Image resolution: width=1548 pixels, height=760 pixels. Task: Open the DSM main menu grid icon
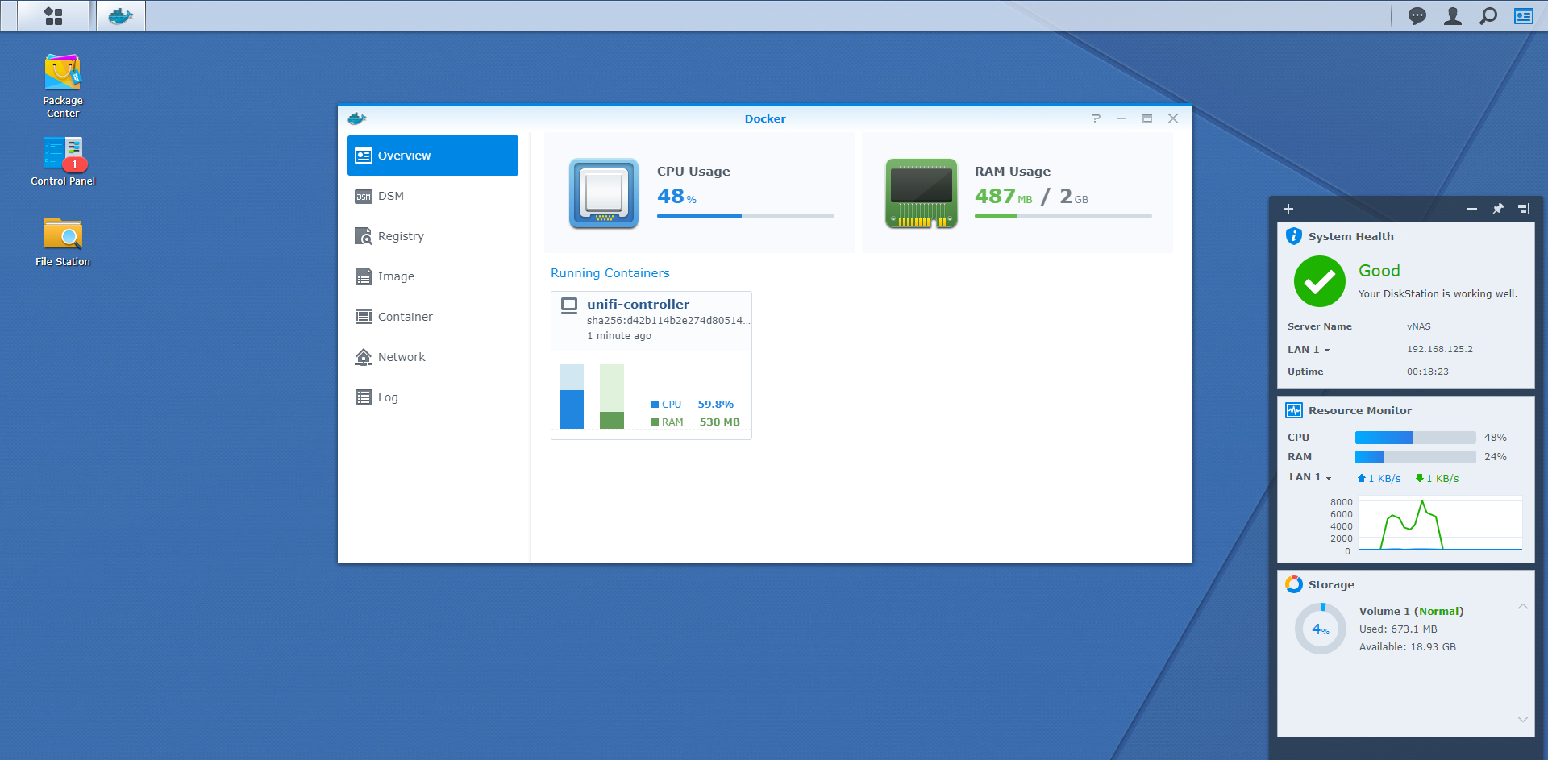(53, 16)
